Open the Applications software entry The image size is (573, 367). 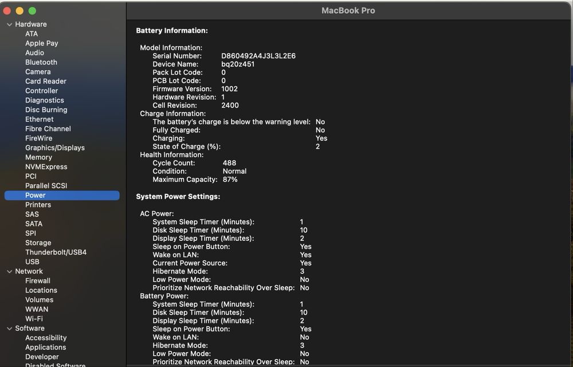[45, 348]
